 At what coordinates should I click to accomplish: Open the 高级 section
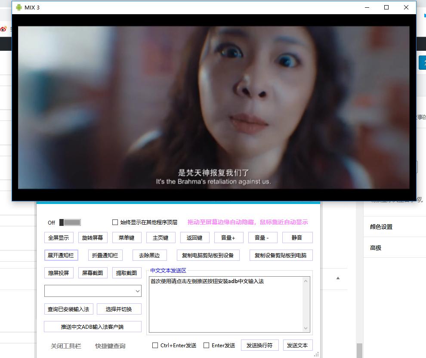376,248
